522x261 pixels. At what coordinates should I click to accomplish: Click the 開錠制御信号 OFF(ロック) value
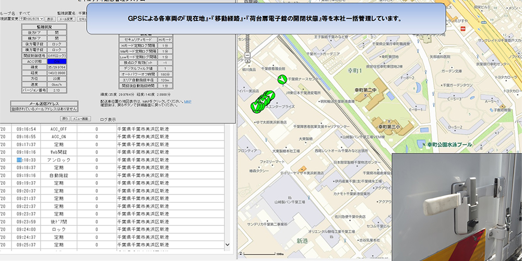click(57, 56)
